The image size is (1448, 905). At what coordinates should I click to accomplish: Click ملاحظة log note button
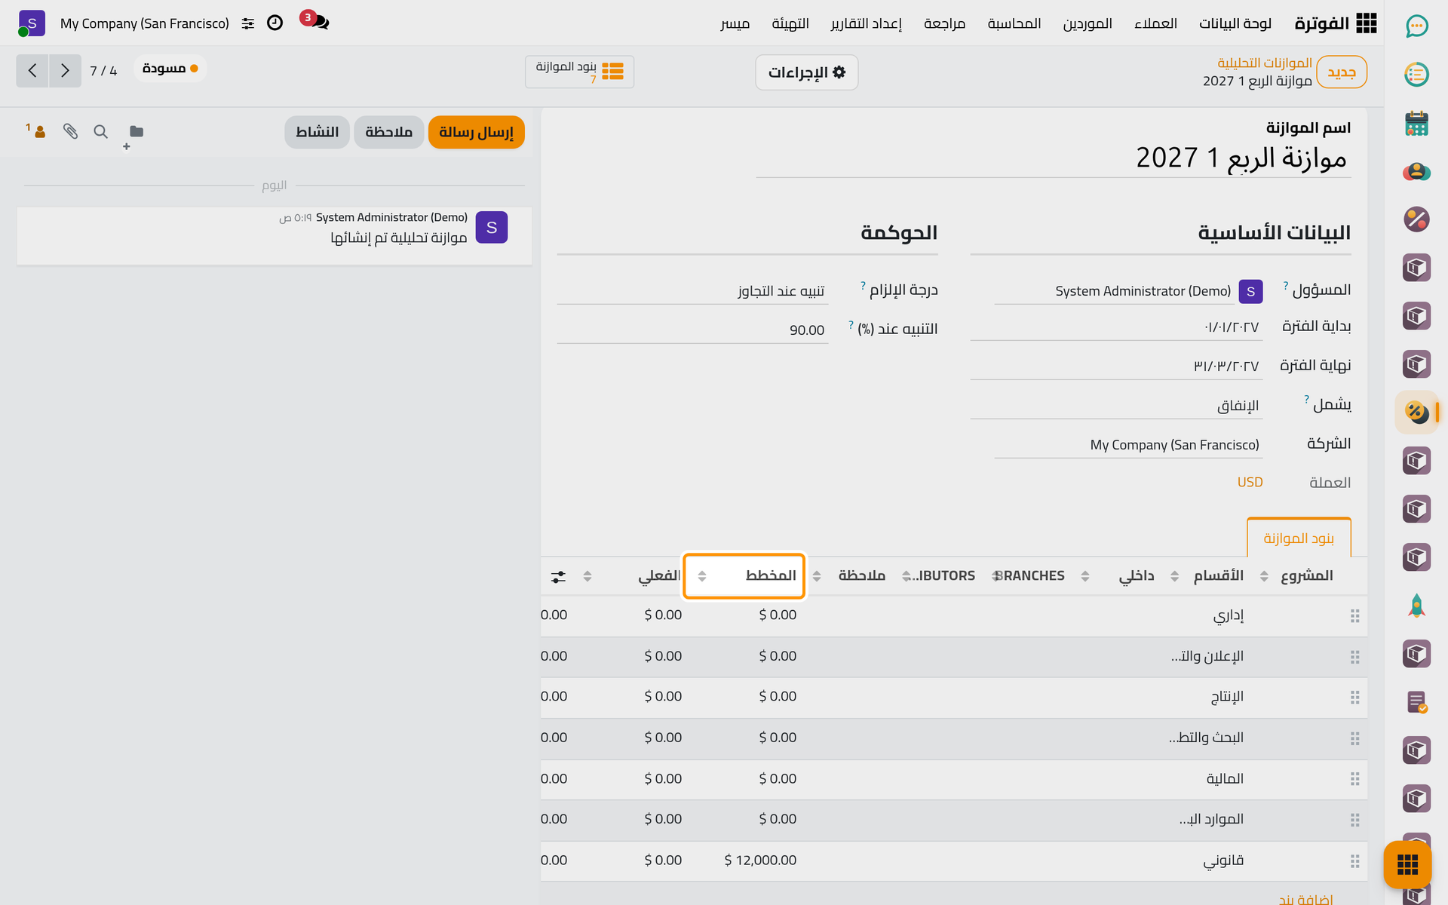pyautogui.click(x=388, y=132)
